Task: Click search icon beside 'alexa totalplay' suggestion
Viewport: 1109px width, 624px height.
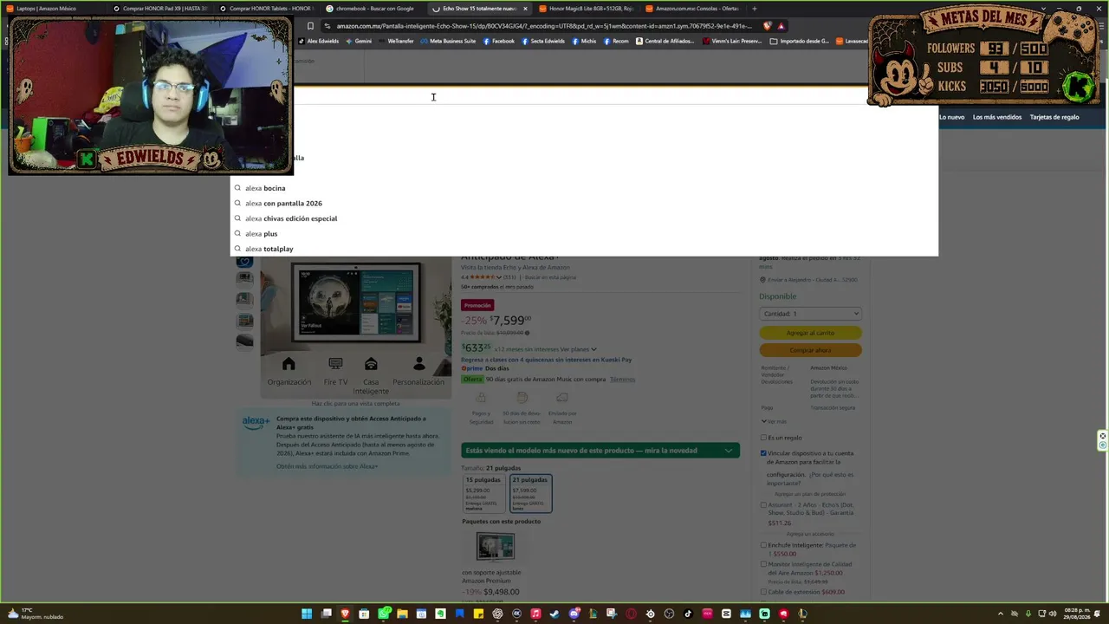Action: (237, 249)
